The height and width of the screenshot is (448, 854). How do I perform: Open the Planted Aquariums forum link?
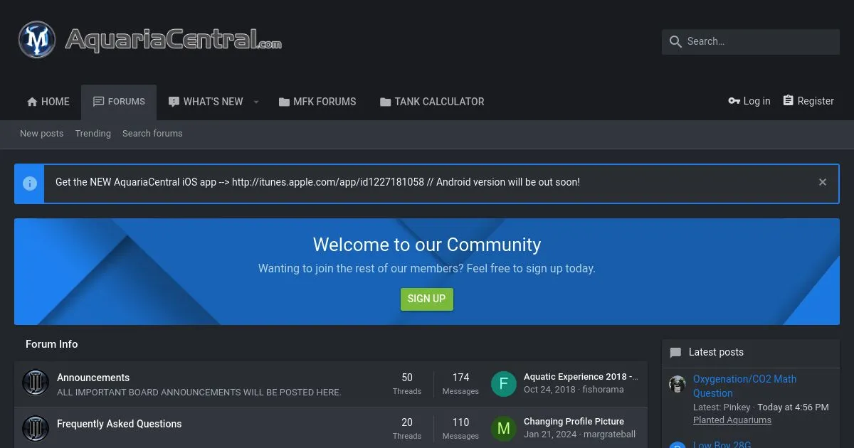732,420
